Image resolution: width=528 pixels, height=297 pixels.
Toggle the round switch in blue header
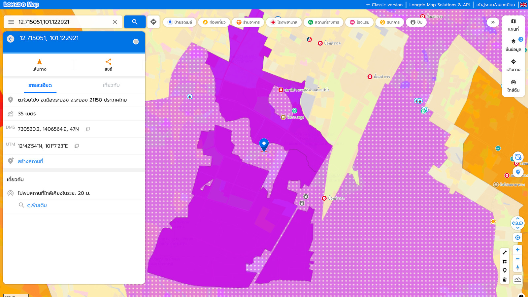tap(136, 42)
